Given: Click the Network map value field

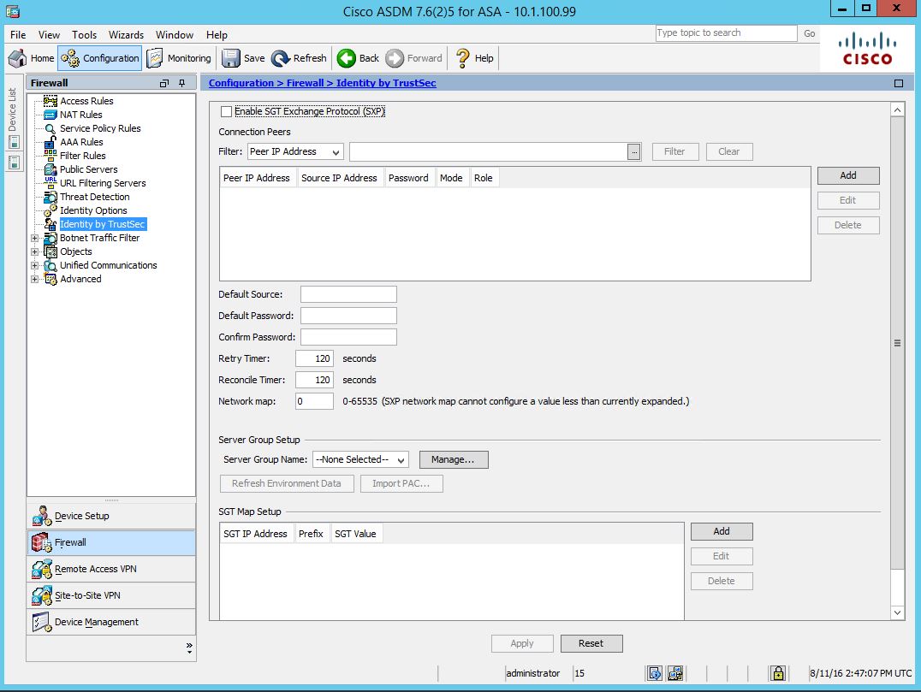Looking at the screenshot, I should 314,401.
